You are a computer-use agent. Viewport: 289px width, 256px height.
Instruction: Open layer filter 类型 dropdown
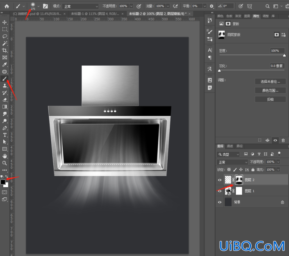(228, 154)
